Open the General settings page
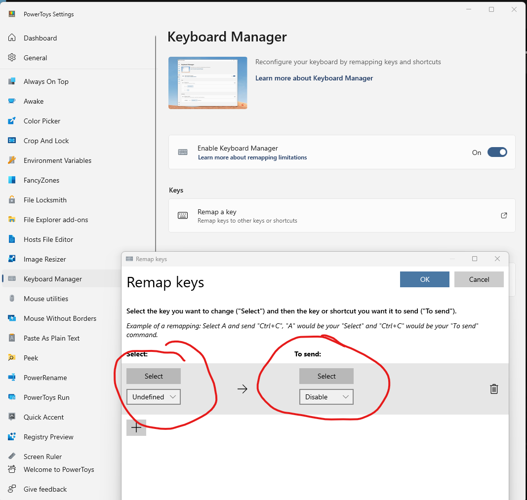This screenshot has height=500, width=527. [x=35, y=58]
